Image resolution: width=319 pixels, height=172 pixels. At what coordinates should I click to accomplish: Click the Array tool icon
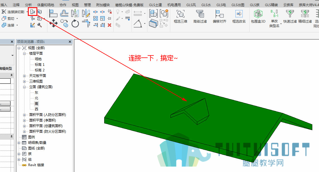pyautogui.click(x=95, y=18)
